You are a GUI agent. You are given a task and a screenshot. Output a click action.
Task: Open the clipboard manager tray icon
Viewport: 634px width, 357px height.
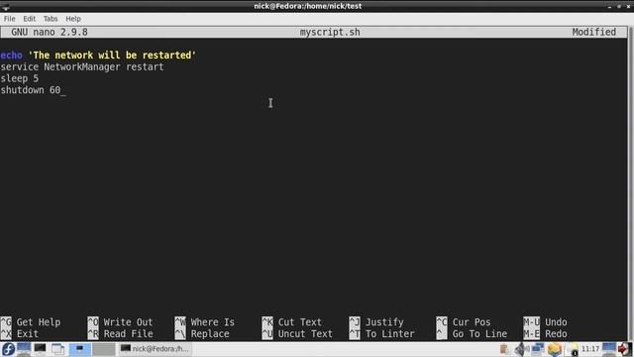coord(504,349)
